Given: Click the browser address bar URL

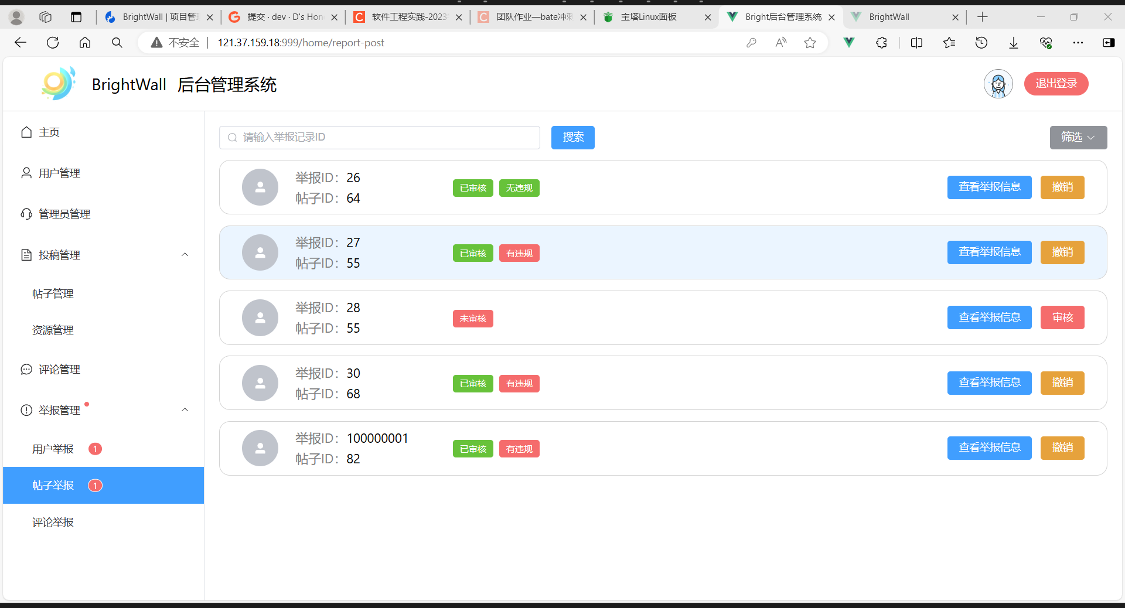Looking at the screenshot, I should pyautogui.click(x=301, y=43).
